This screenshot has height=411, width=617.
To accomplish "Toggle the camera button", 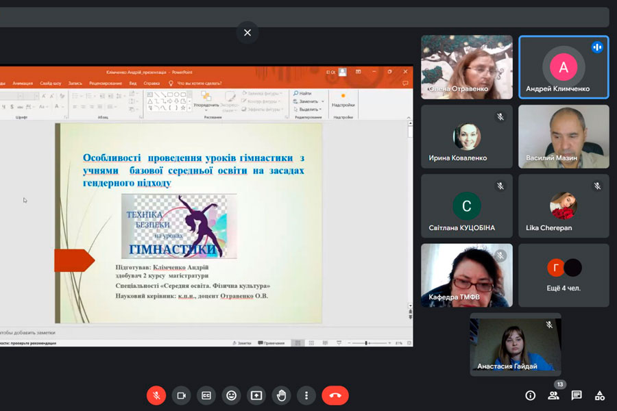I will point(182,395).
